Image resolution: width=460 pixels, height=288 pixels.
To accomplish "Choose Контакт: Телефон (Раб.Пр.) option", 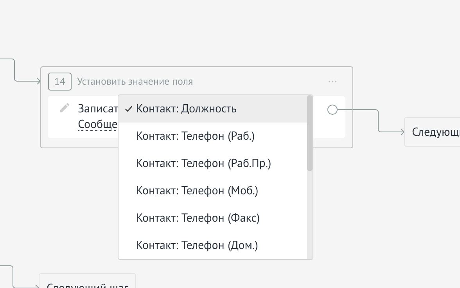I will click(x=203, y=164).
